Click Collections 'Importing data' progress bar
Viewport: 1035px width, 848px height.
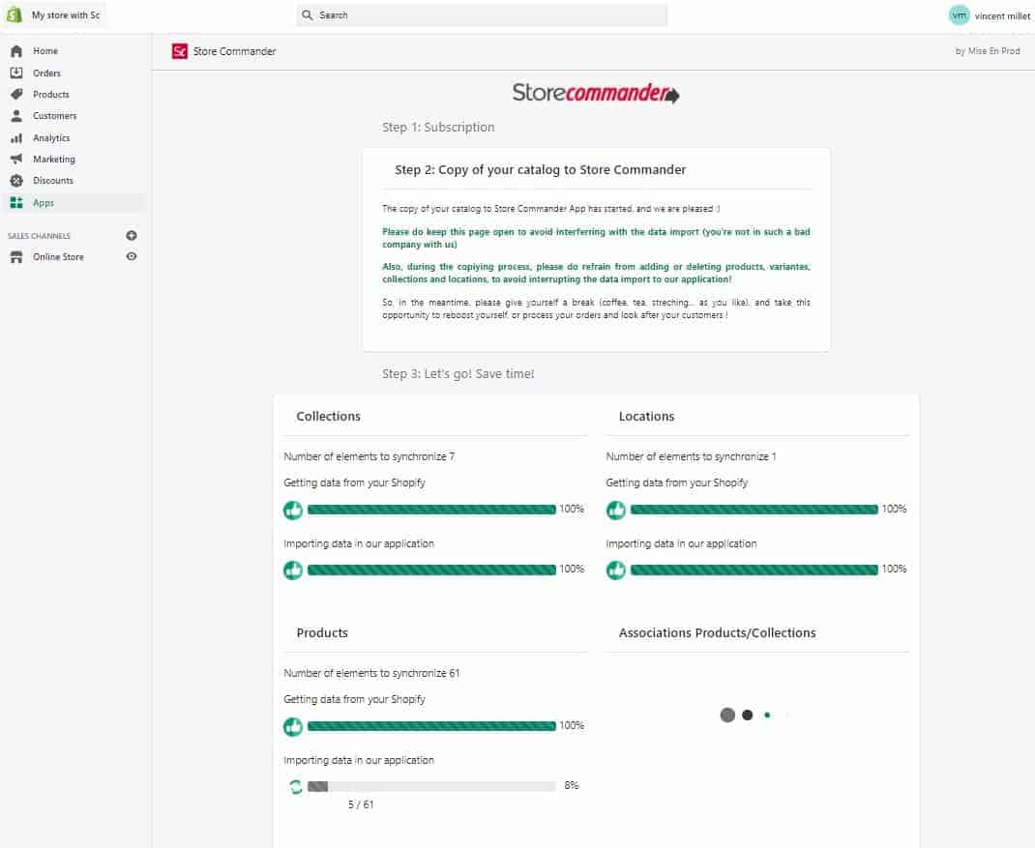pyautogui.click(x=431, y=570)
